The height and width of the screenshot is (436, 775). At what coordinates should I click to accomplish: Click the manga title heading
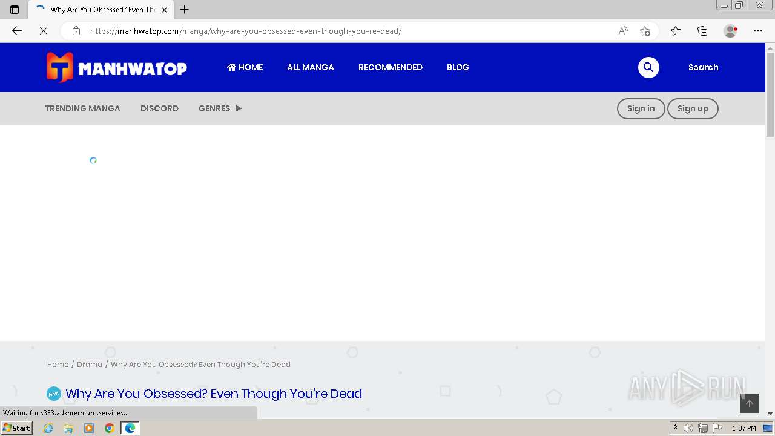coord(214,394)
